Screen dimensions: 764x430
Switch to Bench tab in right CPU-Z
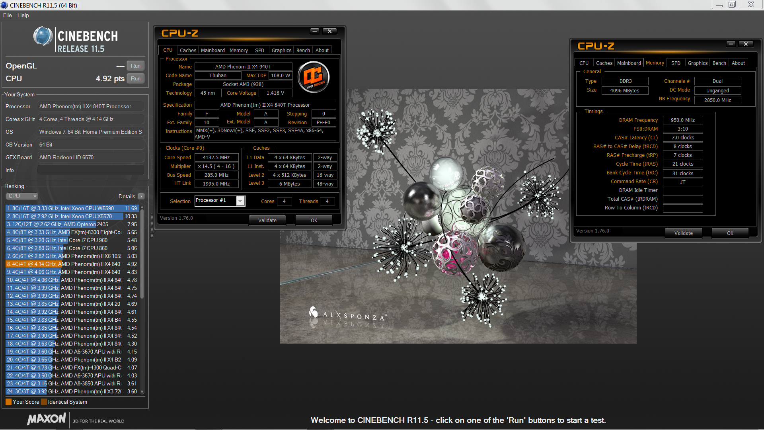click(x=719, y=63)
